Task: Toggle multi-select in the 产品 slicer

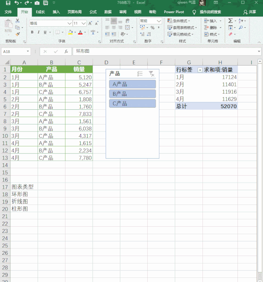Action: pos(140,74)
